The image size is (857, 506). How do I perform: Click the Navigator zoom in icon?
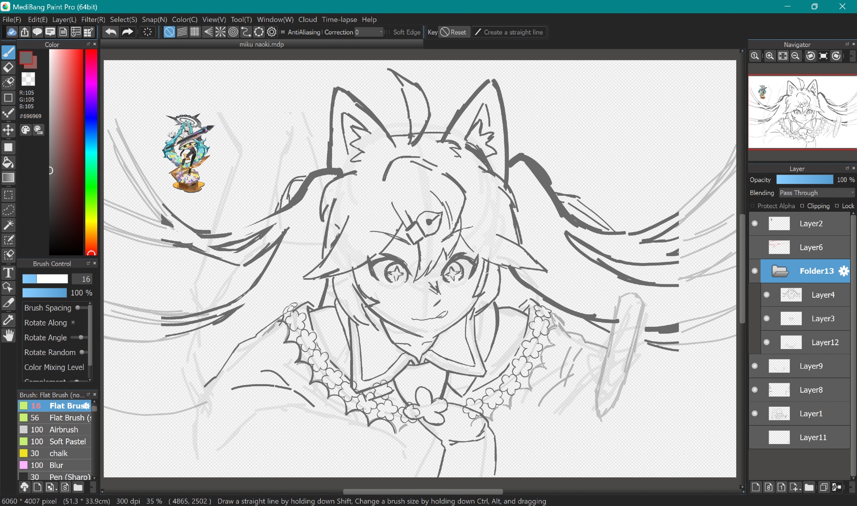coord(770,56)
